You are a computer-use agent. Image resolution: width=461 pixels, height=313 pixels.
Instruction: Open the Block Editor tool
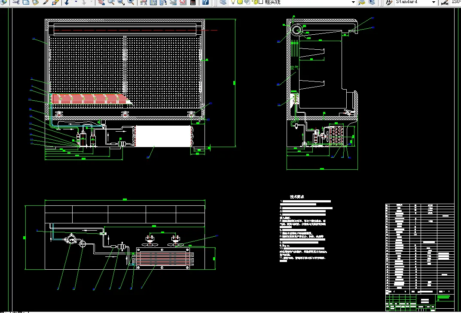coord(55,2)
